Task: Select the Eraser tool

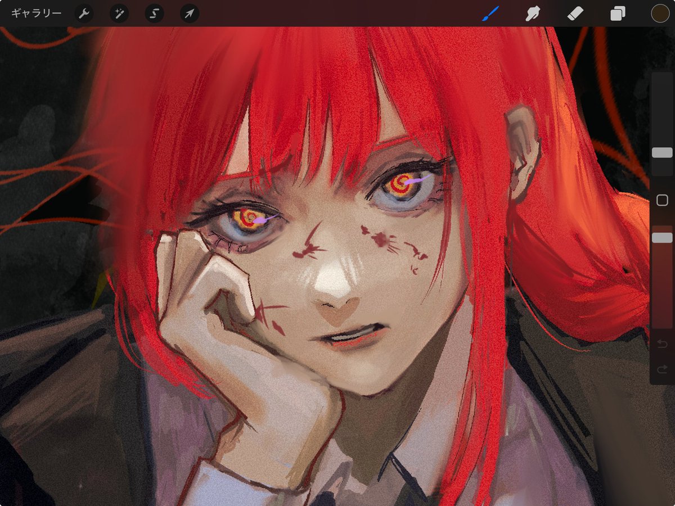Action: click(x=575, y=13)
